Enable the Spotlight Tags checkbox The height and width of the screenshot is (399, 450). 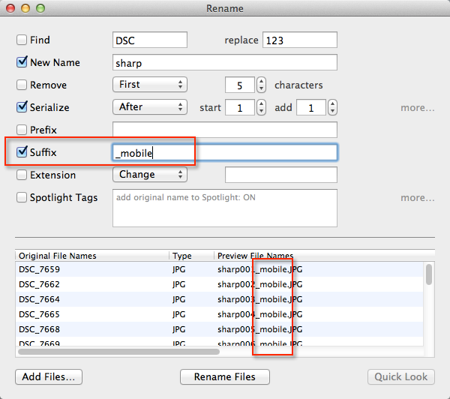click(22, 197)
